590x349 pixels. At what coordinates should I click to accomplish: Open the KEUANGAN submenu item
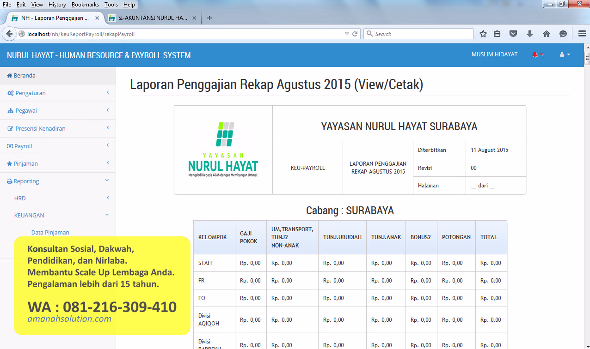pyautogui.click(x=29, y=216)
